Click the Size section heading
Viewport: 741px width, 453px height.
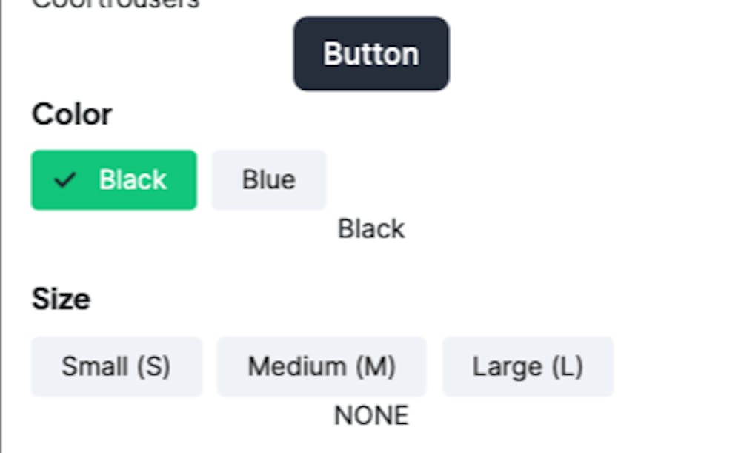(x=61, y=299)
